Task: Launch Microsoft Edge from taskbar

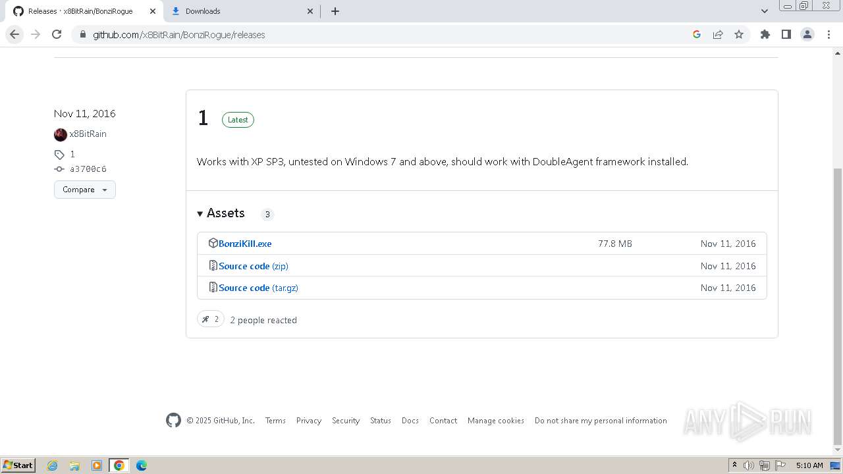Action: tap(142, 465)
